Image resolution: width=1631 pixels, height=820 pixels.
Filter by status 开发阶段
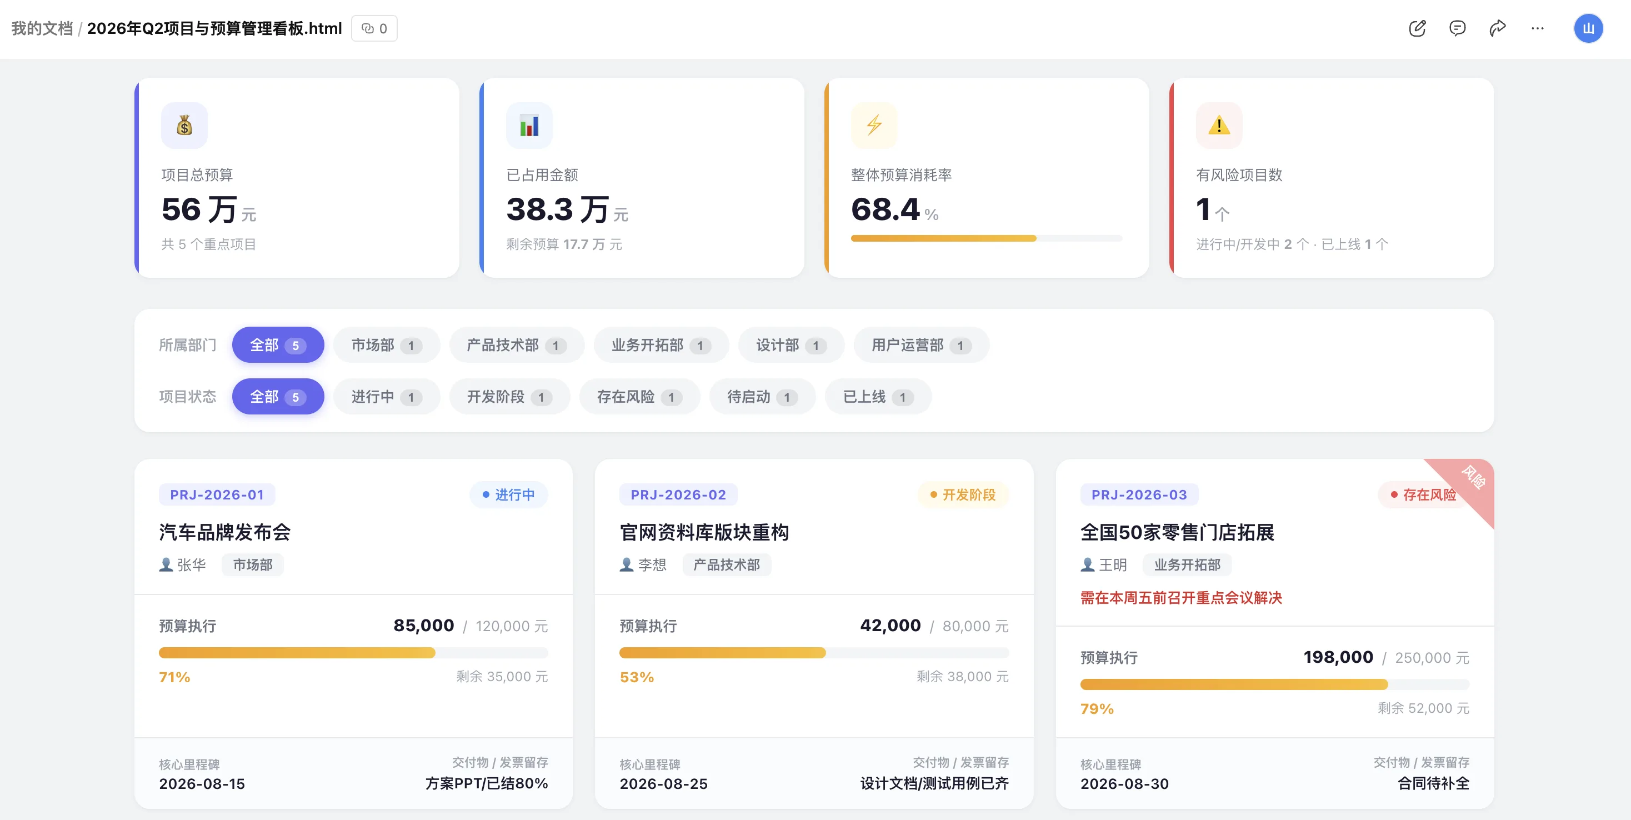point(510,397)
